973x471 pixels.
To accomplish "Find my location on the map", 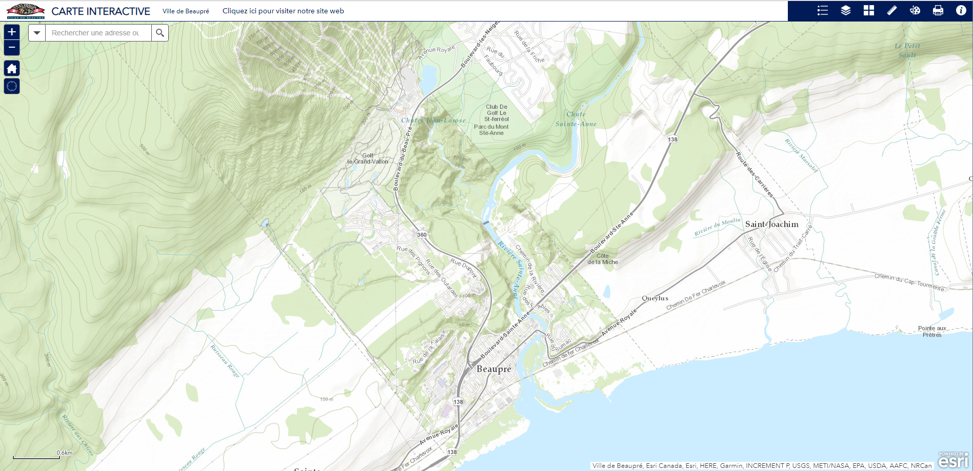I will point(12,86).
